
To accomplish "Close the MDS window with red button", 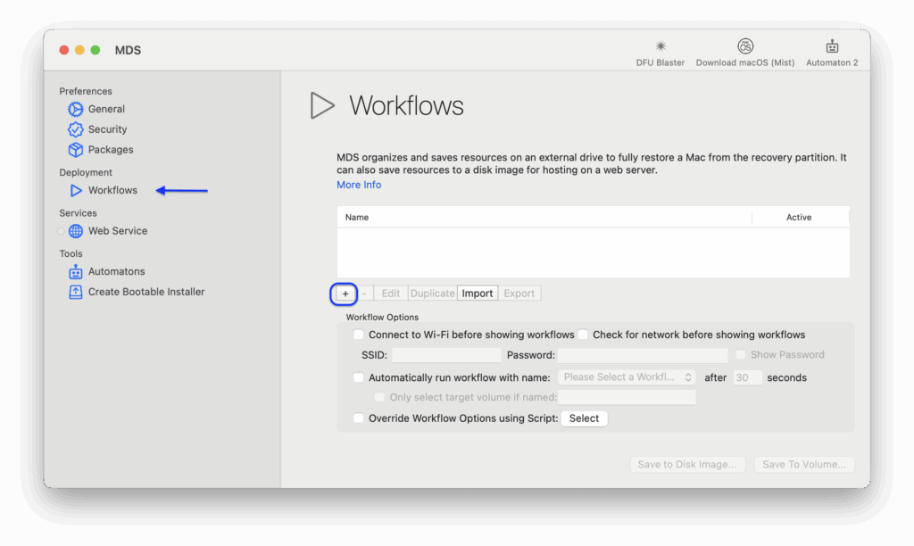I will point(64,50).
